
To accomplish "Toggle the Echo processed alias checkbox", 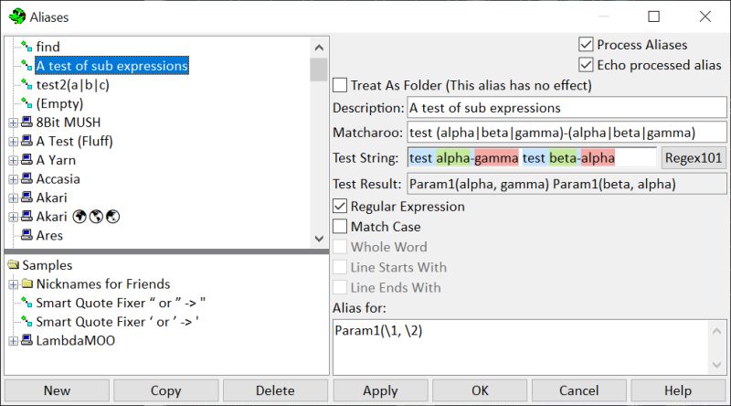I will 586,64.
